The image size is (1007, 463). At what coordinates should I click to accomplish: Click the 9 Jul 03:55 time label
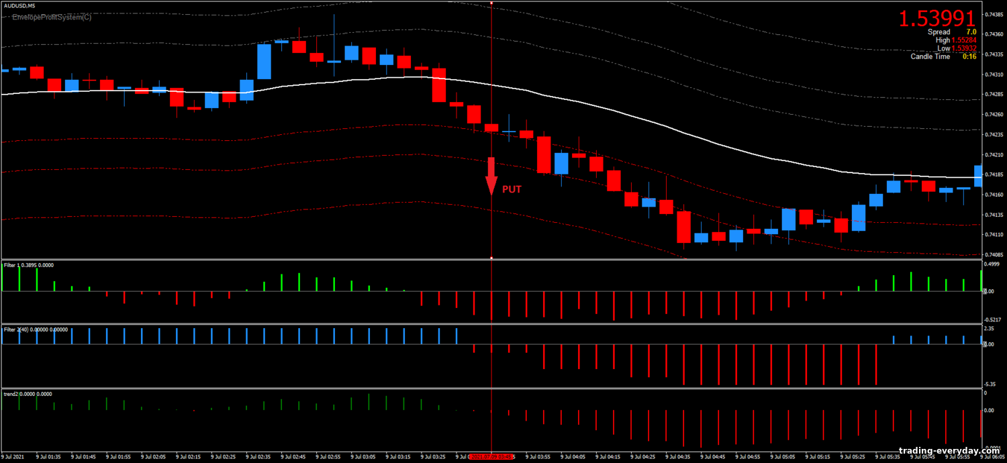[539, 458]
